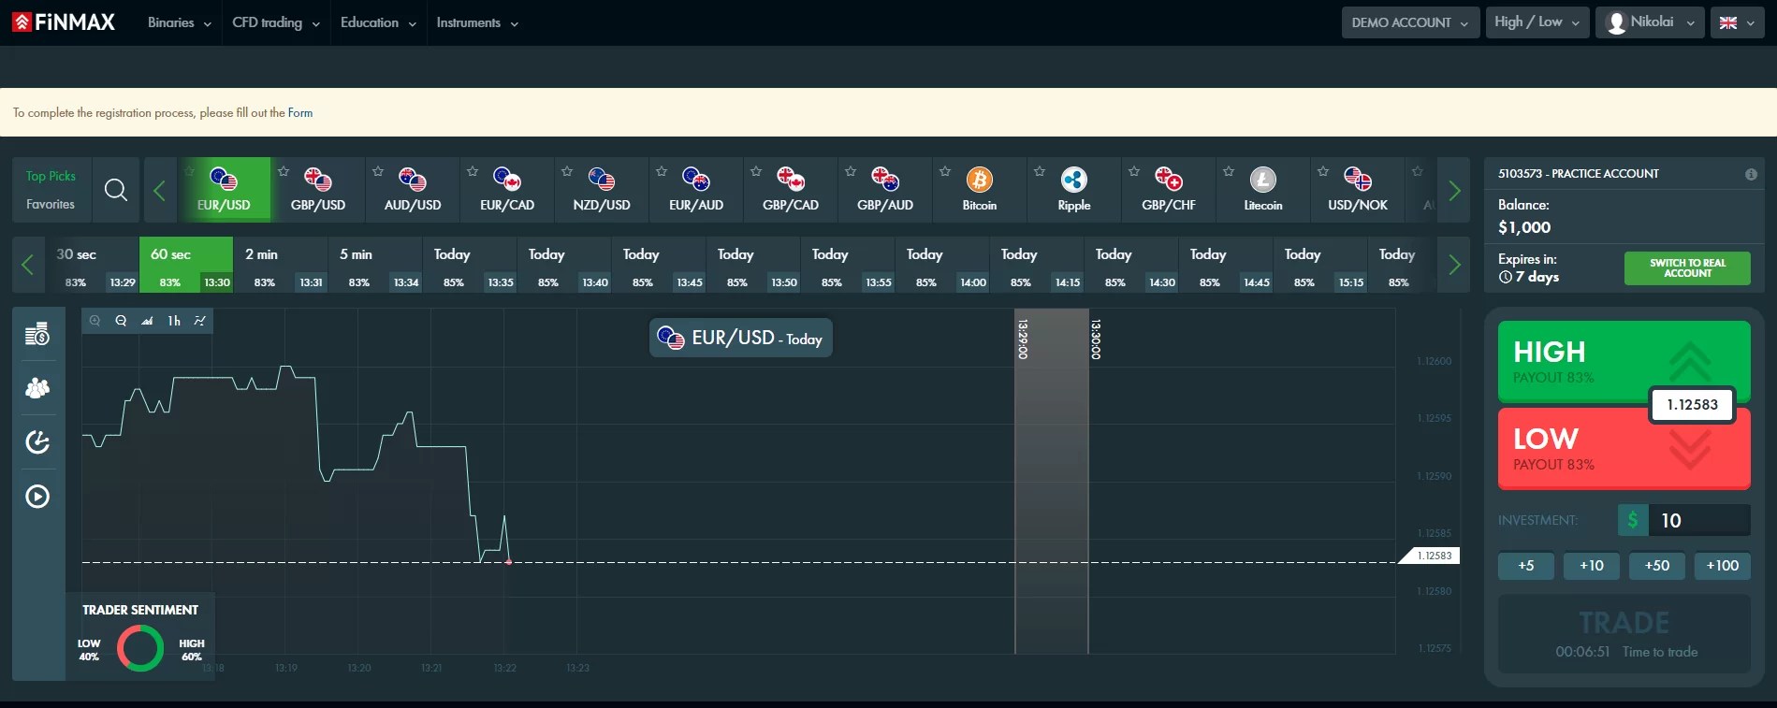The width and height of the screenshot is (1777, 708).
Task: Add +50 to investment
Action: pos(1657,566)
